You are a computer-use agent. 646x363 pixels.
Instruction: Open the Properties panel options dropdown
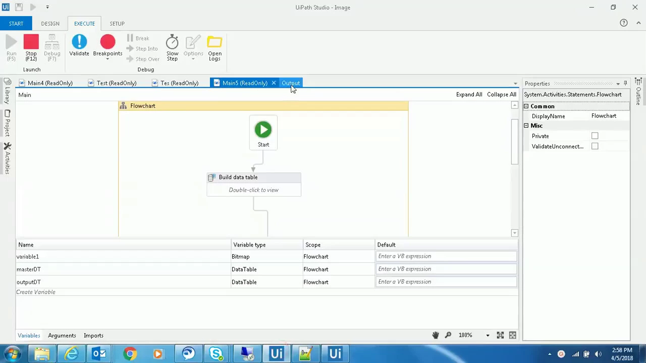618,84
